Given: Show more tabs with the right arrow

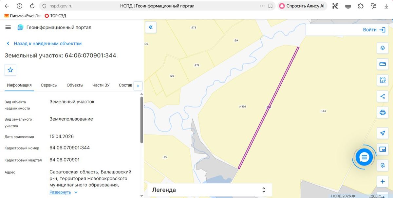Looking at the screenshot, I should [x=138, y=86].
